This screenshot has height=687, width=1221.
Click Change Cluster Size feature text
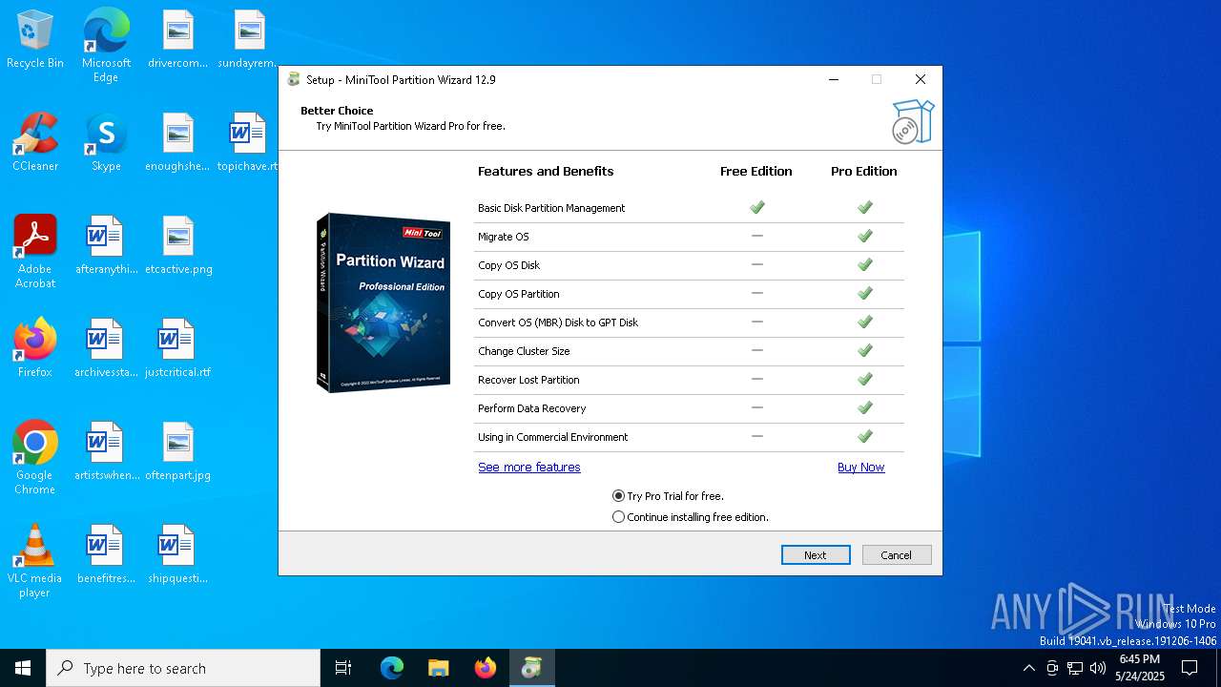pyautogui.click(x=524, y=351)
